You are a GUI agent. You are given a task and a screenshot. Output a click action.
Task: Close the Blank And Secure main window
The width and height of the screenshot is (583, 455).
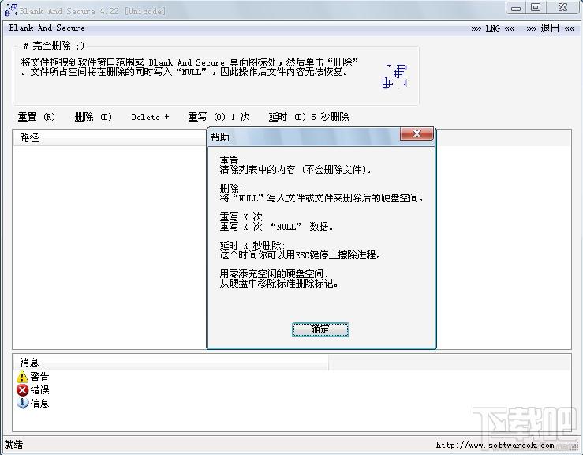click(562, 7)
